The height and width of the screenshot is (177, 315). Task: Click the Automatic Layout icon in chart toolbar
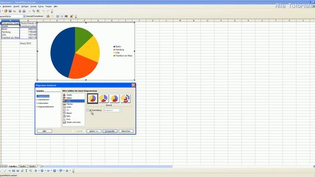coord(72,16)
